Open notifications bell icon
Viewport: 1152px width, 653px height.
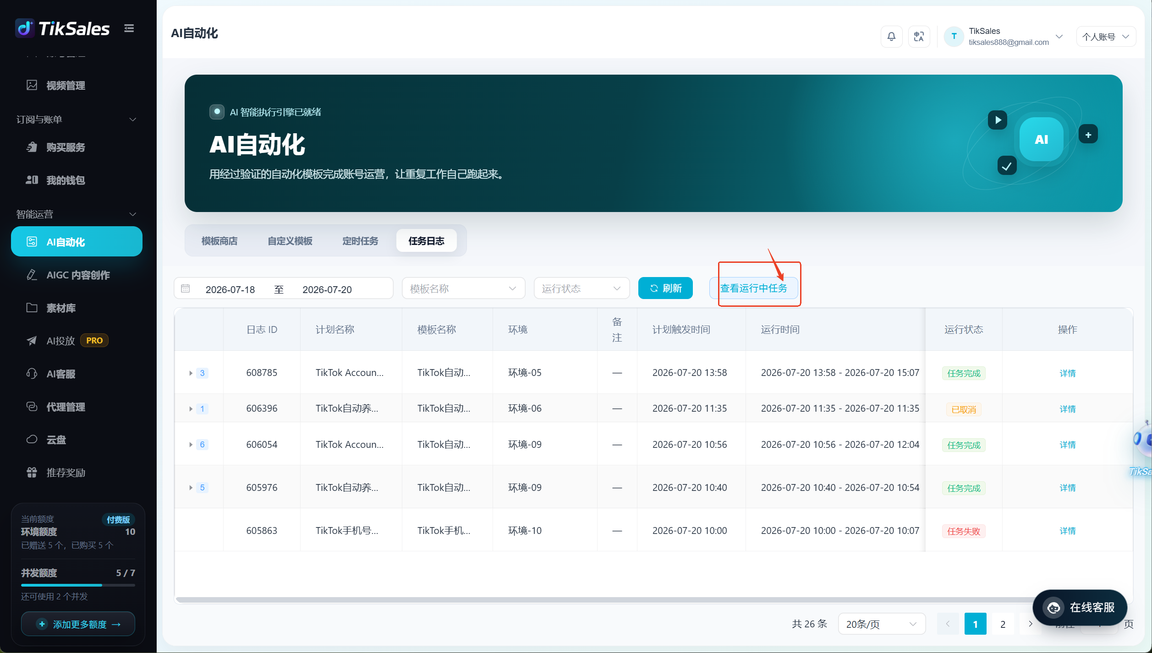[891, 37]
